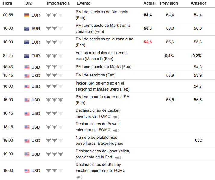Click the megaphone icon for Stanley Fischer's speech
This screenshot has width=215, height=180.
79,177
